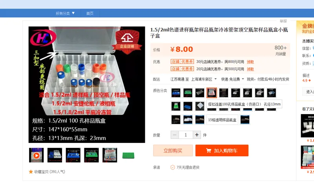Click the 加入购物车 button
Screen dimensions: 314x186
tap(222, 151)
